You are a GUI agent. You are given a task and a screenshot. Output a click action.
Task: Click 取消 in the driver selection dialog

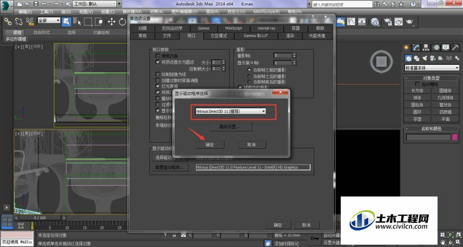(x=251, y=145)
